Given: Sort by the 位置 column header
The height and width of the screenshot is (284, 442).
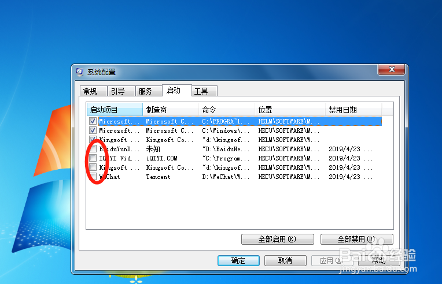Looking at the screenshot, I should coord(290,110).
